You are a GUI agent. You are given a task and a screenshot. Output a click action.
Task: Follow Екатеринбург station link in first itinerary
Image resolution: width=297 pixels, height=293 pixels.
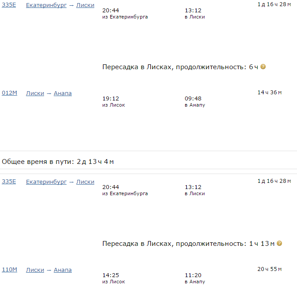click(46, 5)
